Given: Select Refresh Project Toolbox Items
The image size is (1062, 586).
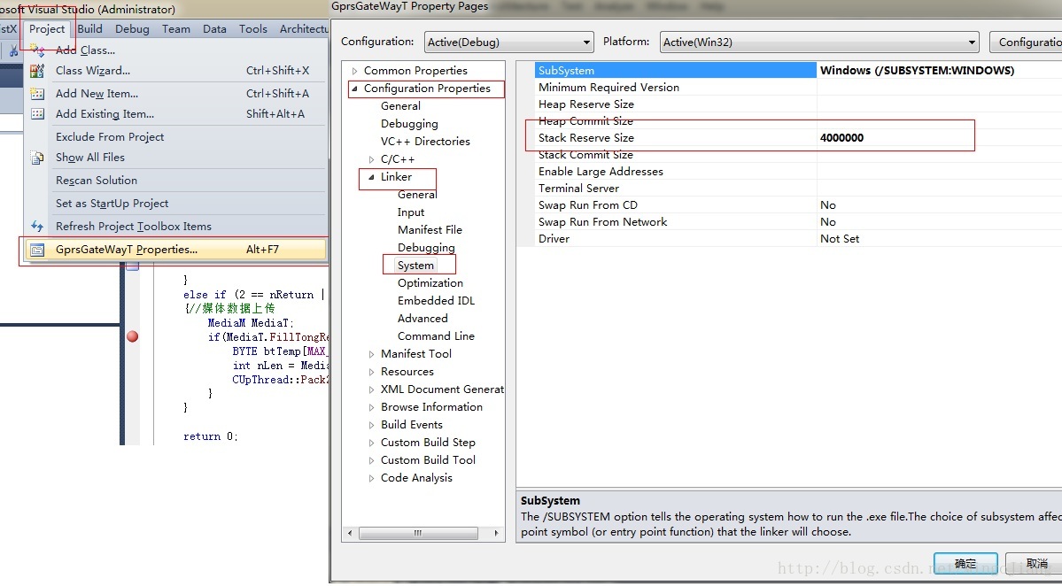Looking at the screenshot, I should 176,226.
